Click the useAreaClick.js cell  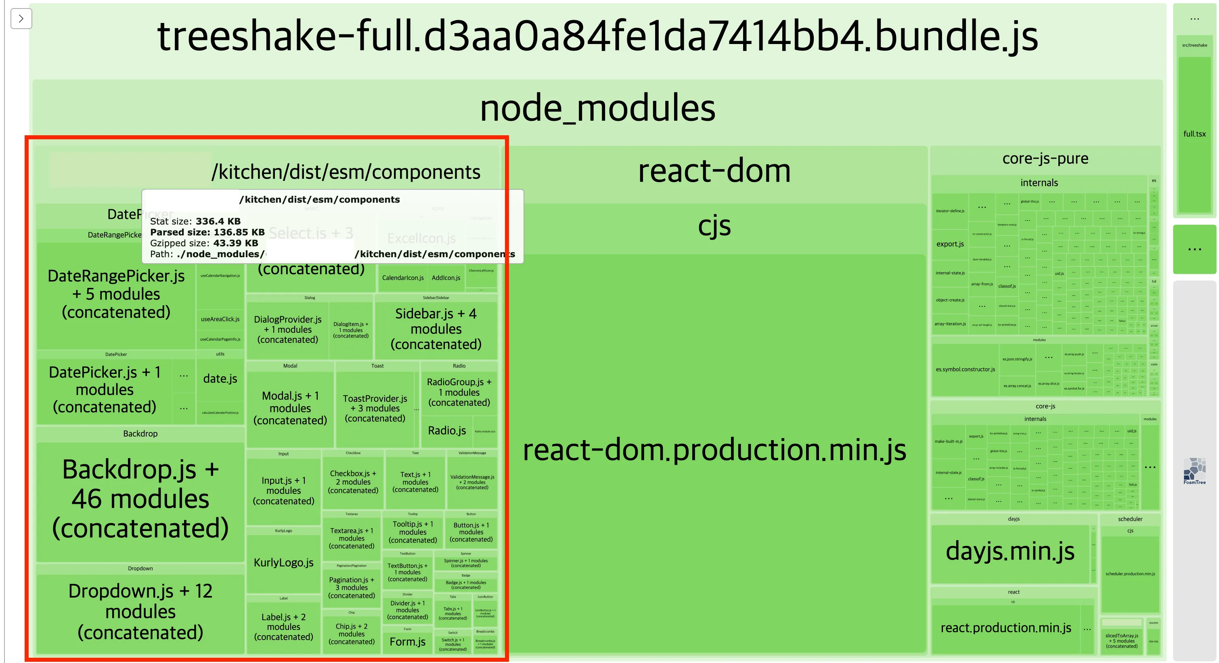(220, 319)
